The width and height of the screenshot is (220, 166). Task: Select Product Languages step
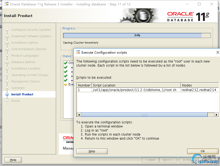click(x=25, y=56)
